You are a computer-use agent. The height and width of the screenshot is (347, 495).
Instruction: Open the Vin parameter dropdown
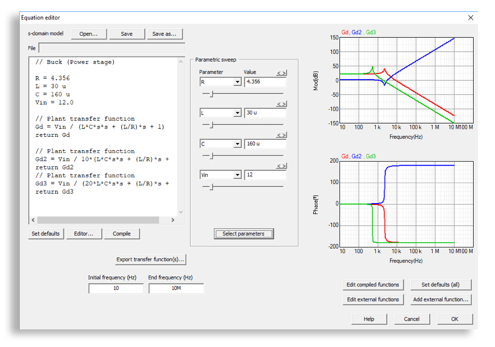coord(237,175)
